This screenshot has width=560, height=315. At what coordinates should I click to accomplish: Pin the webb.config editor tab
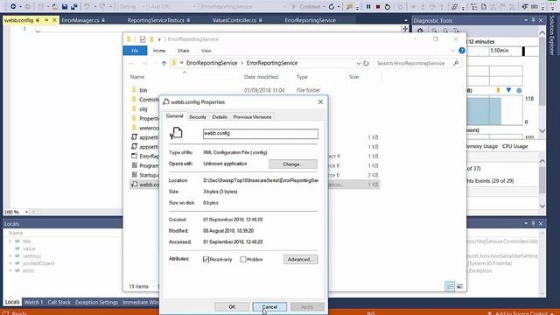[x=46, y=20]
